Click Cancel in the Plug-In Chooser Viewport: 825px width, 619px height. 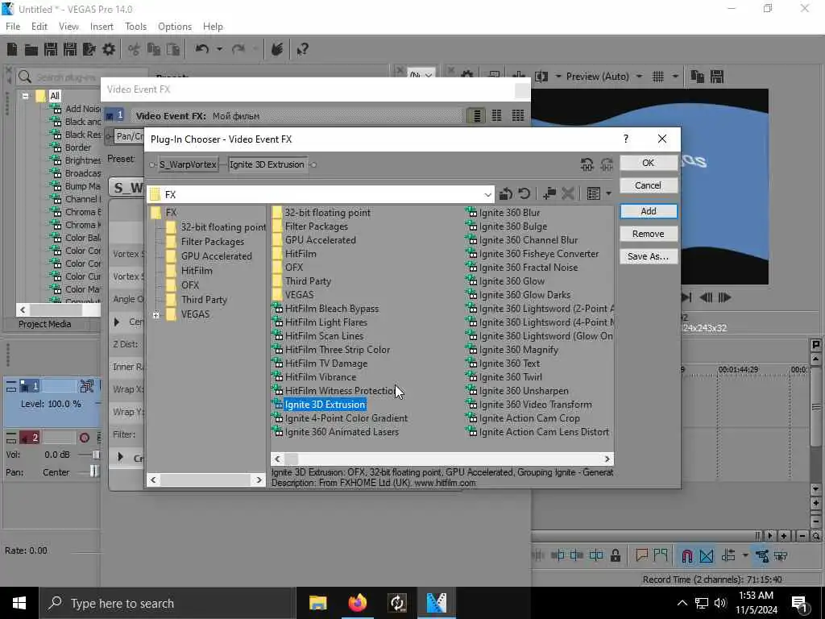[x=649, y=185]
